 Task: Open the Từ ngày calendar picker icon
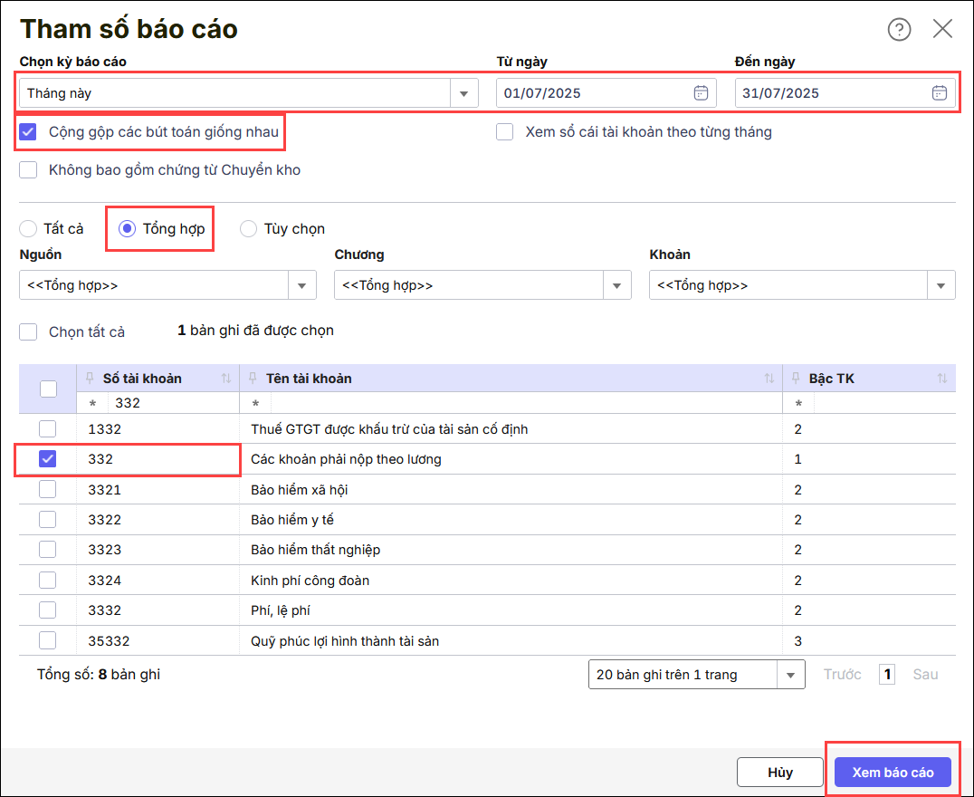701,92
